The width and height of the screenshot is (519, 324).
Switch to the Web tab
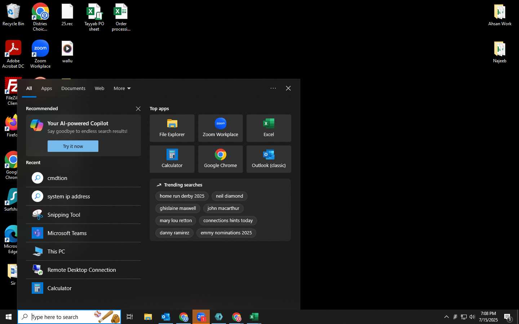pyautogui.click(x=99, y=89)
